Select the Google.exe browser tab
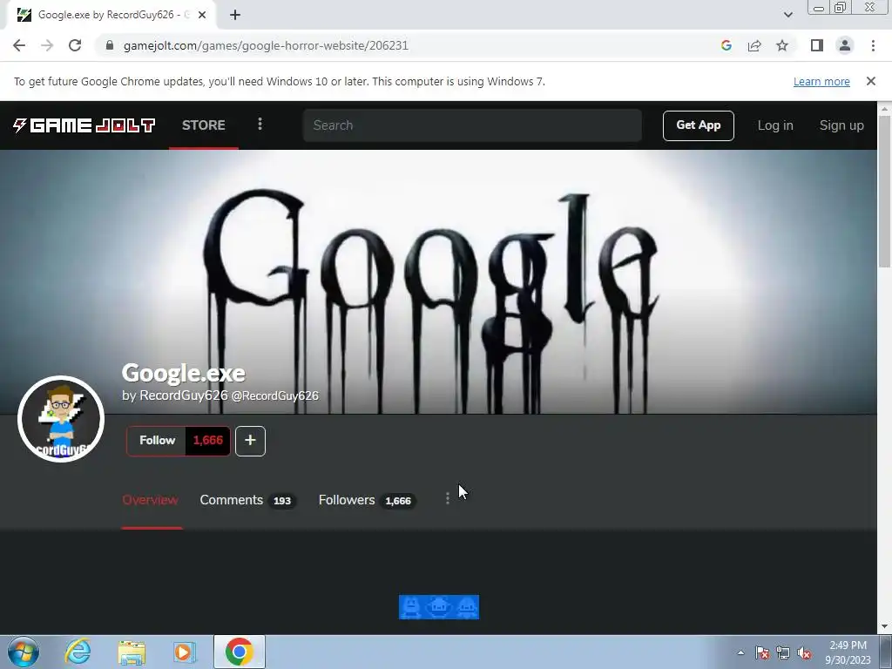Image resolution: width=892 pixels, height=669 pixels. coord(111,15)
